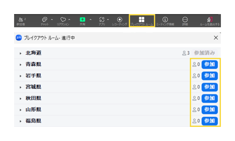This screenshot has height=141, width=235.
Task: Click 参加 for the 福島県 room
Action: pos(209,121)
